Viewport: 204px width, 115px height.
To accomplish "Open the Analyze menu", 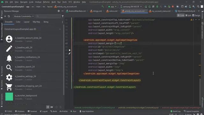I will click(x=38, y=2).
